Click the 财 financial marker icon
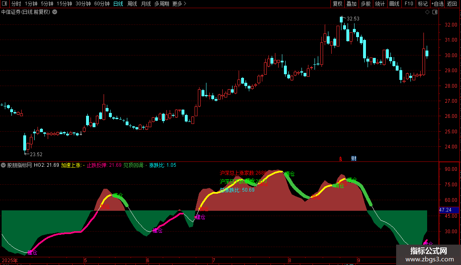 [x=354, y=158]
